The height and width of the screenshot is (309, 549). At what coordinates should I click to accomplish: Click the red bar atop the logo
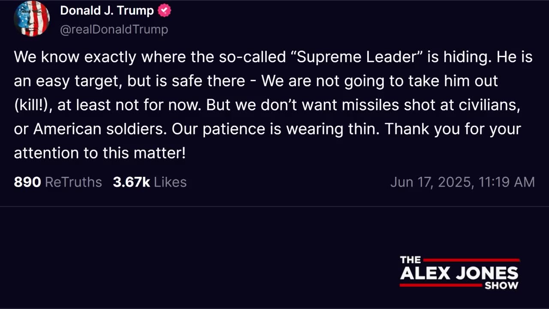point(471,260)
